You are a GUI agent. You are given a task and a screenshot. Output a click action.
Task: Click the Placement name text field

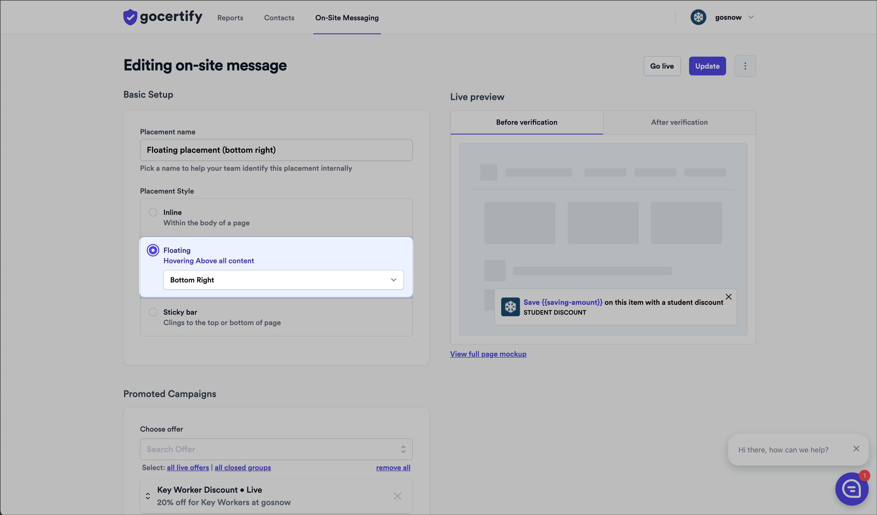[x=276, y=150]
